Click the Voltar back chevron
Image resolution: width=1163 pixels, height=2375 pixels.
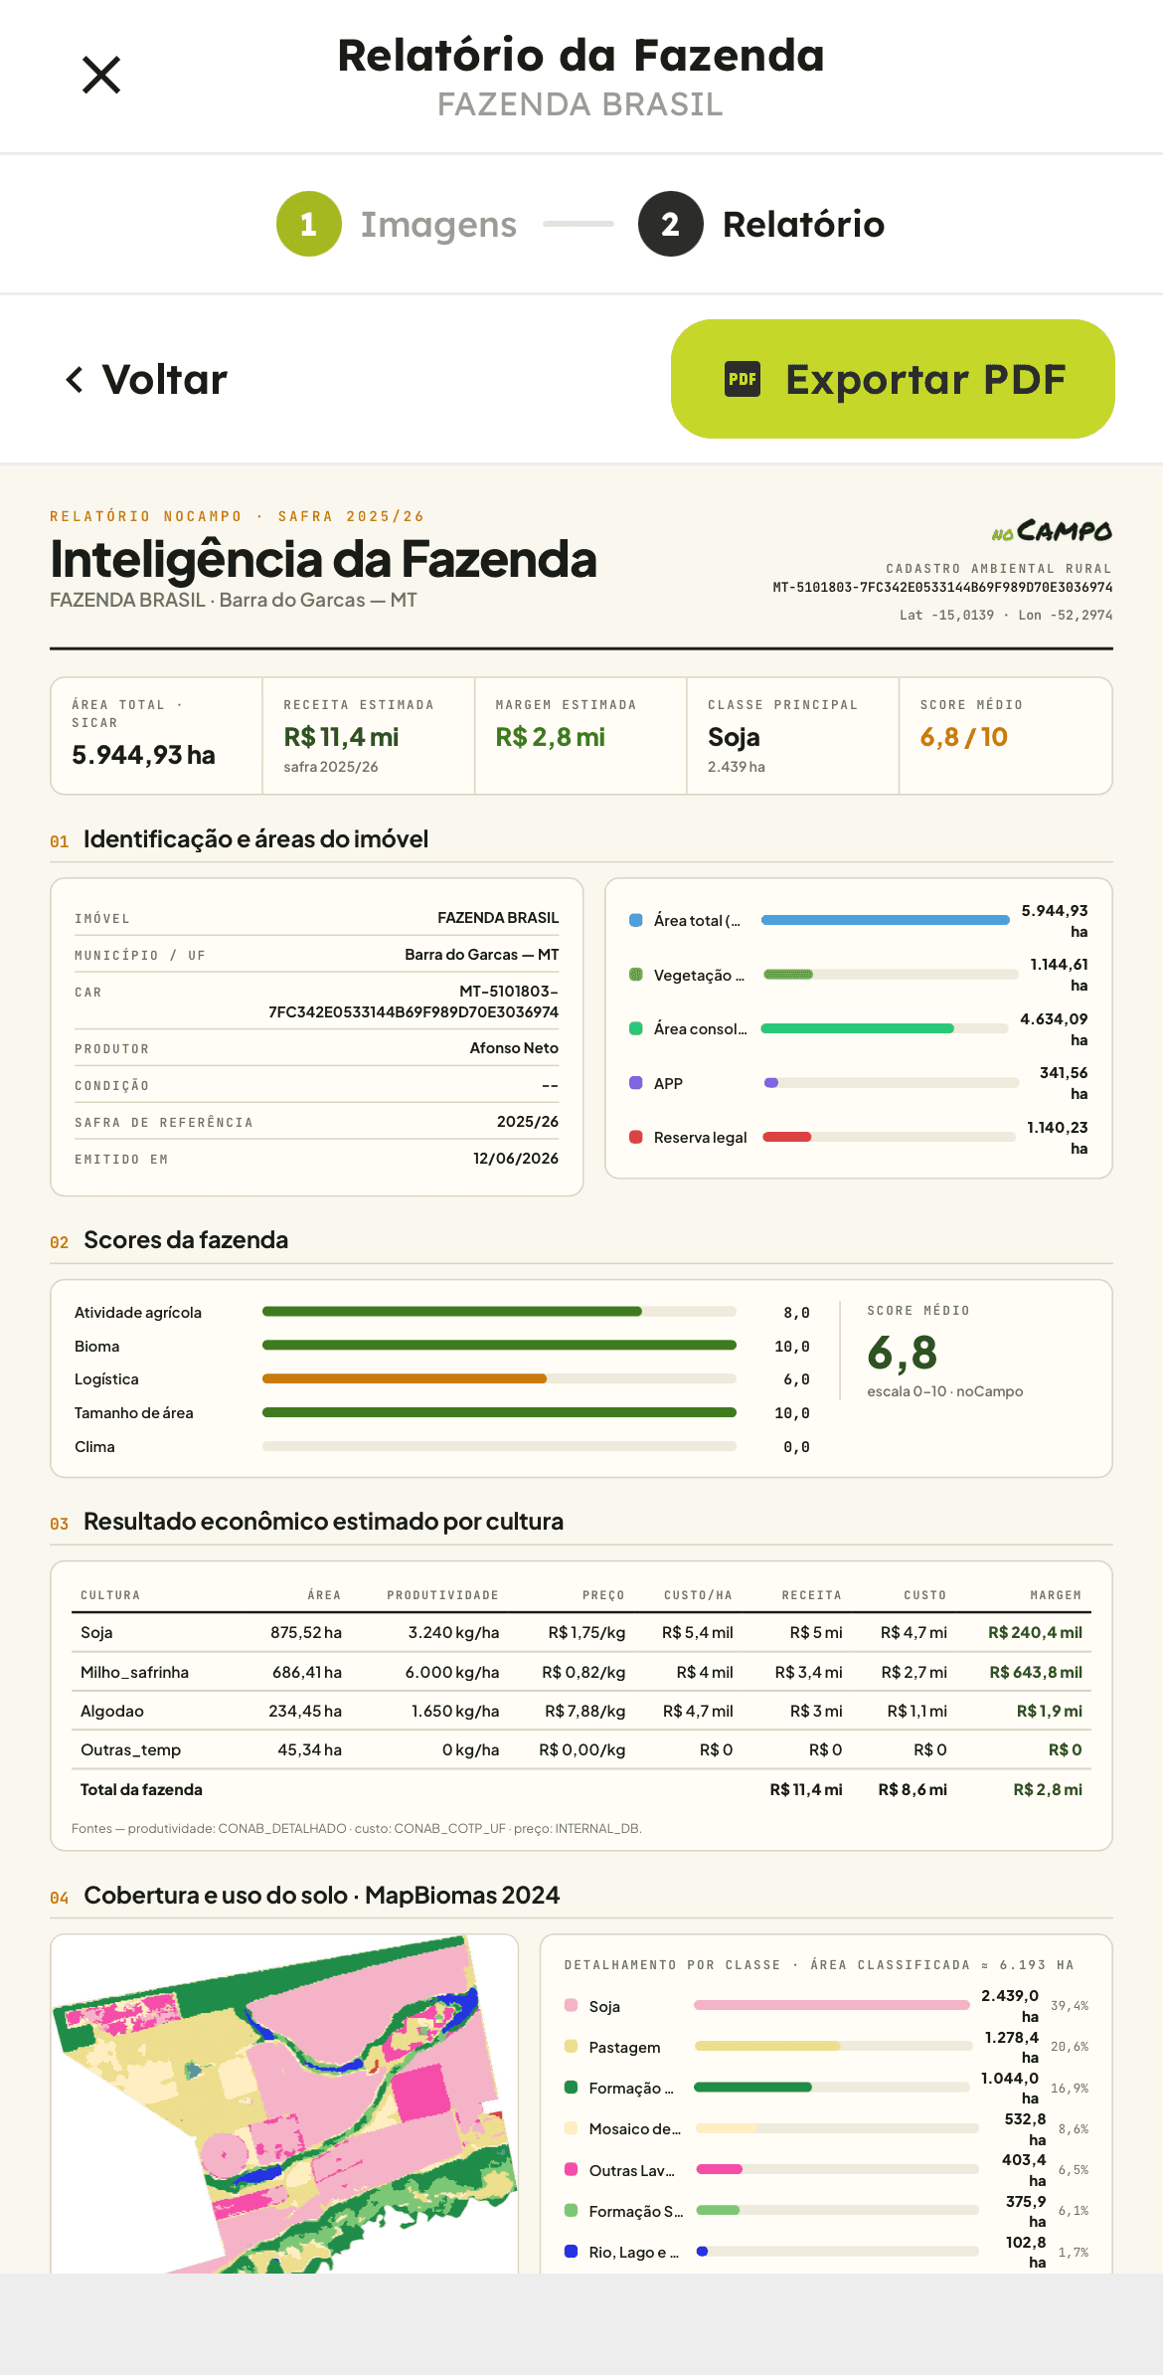[75, 379]
